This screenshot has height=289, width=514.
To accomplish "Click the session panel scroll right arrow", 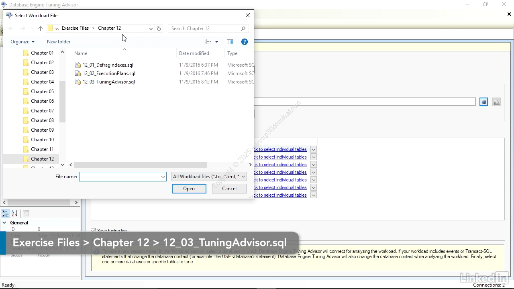I will pyautogui.click(x=76, y=203).
